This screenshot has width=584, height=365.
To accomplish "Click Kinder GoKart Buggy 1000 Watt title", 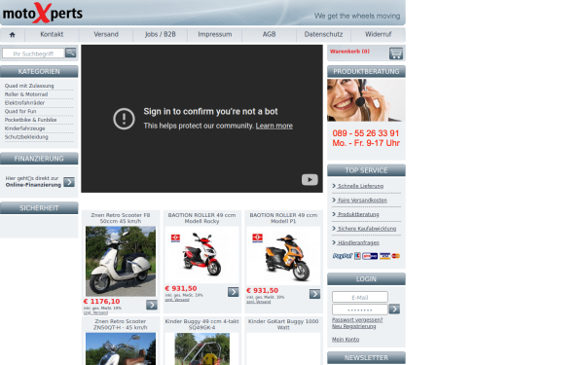I will [x=283, y=324].
